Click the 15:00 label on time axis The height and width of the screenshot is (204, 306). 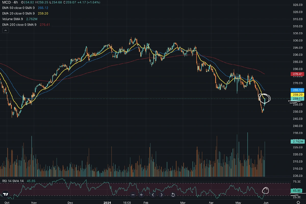(127, 202)
